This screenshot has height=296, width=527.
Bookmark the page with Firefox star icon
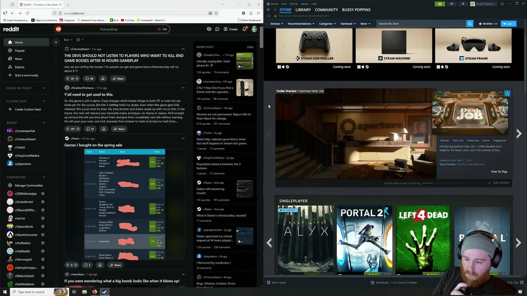(x=216, y=13)
